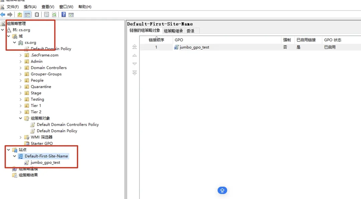Screen dimensions: 361x199
Task: Expand the Quarantine OU
Action: pos(20,87)
